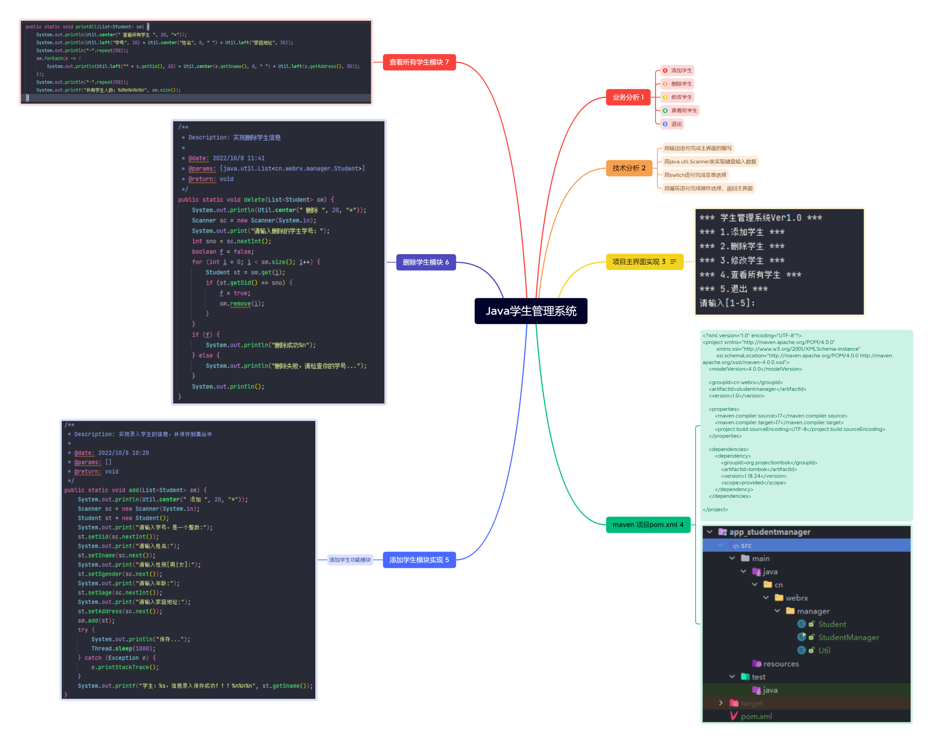Collapse the test folder chevron

732,677
